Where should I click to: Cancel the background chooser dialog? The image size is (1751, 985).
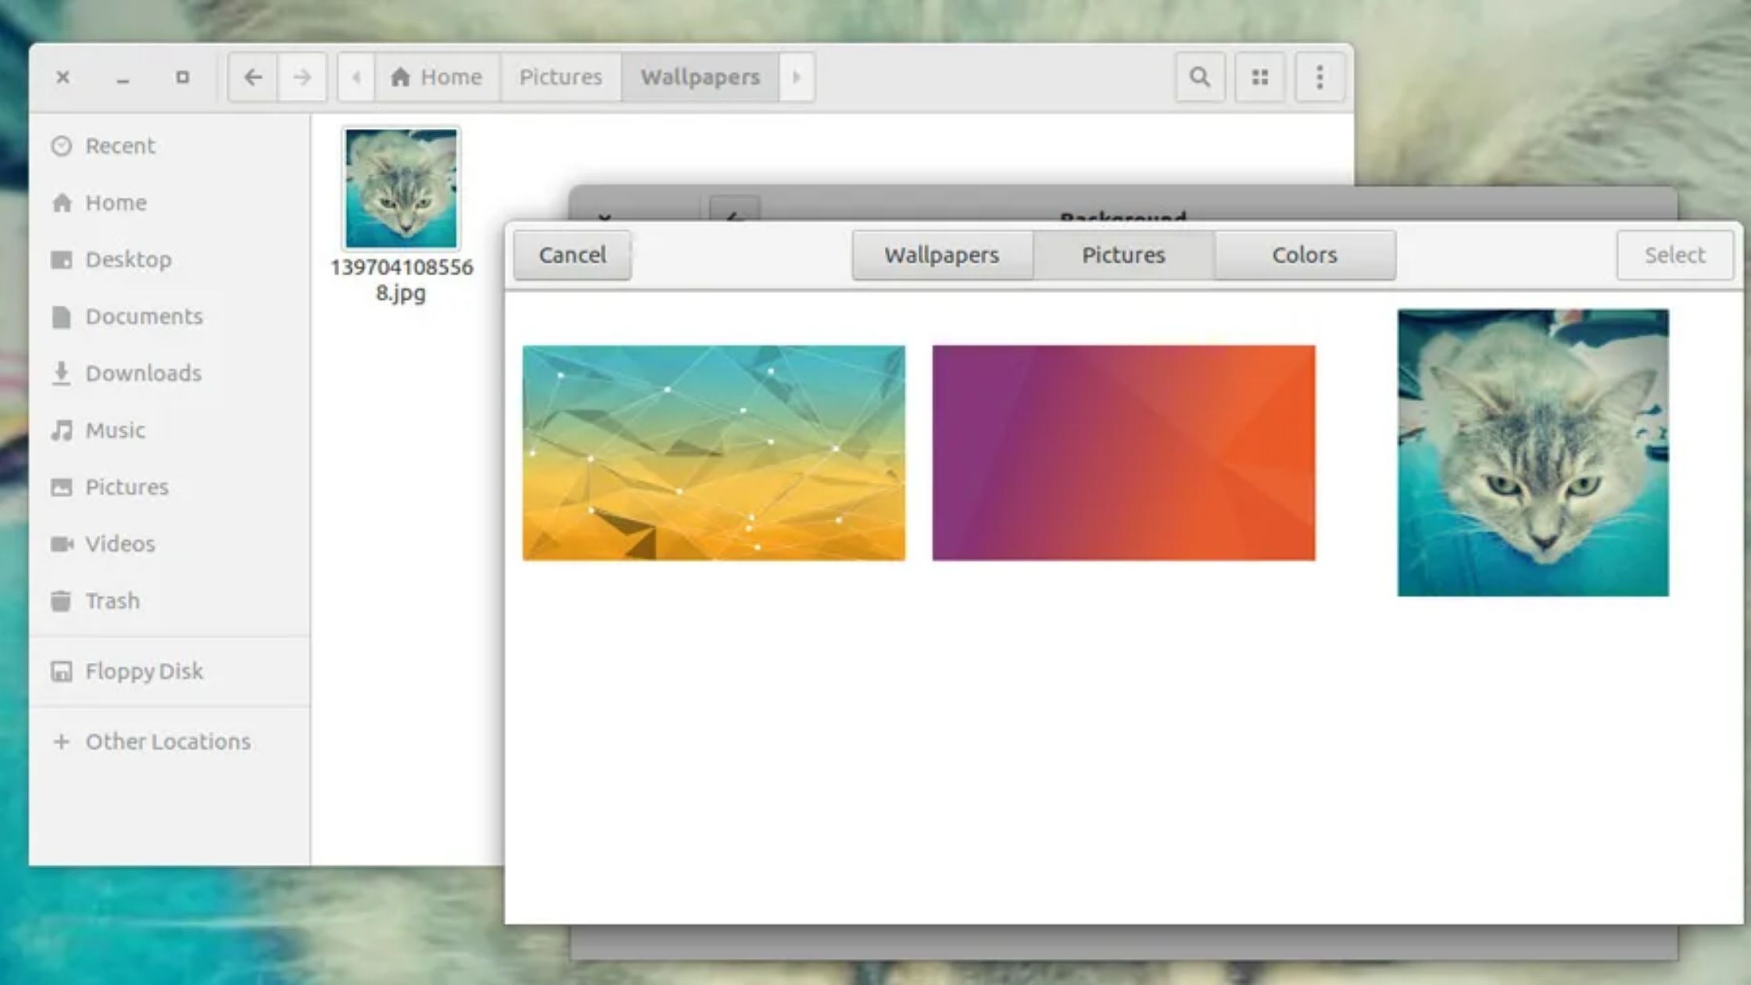[x=572, y=255]
